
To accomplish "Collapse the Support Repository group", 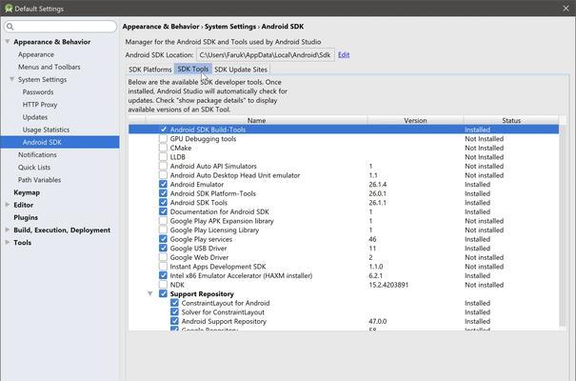I will (149, 293).
